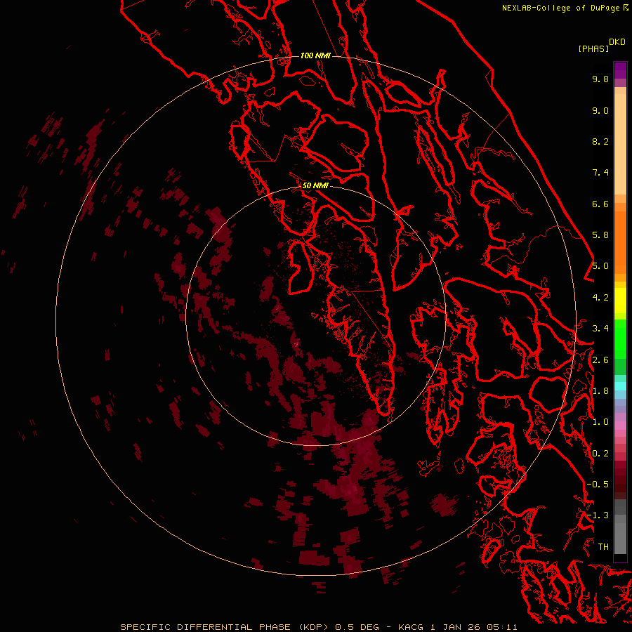Image resolution: width=632 pixels, height=632 pixels.
Task: Click the 7.4 legend value
Action: coord(600,173)
